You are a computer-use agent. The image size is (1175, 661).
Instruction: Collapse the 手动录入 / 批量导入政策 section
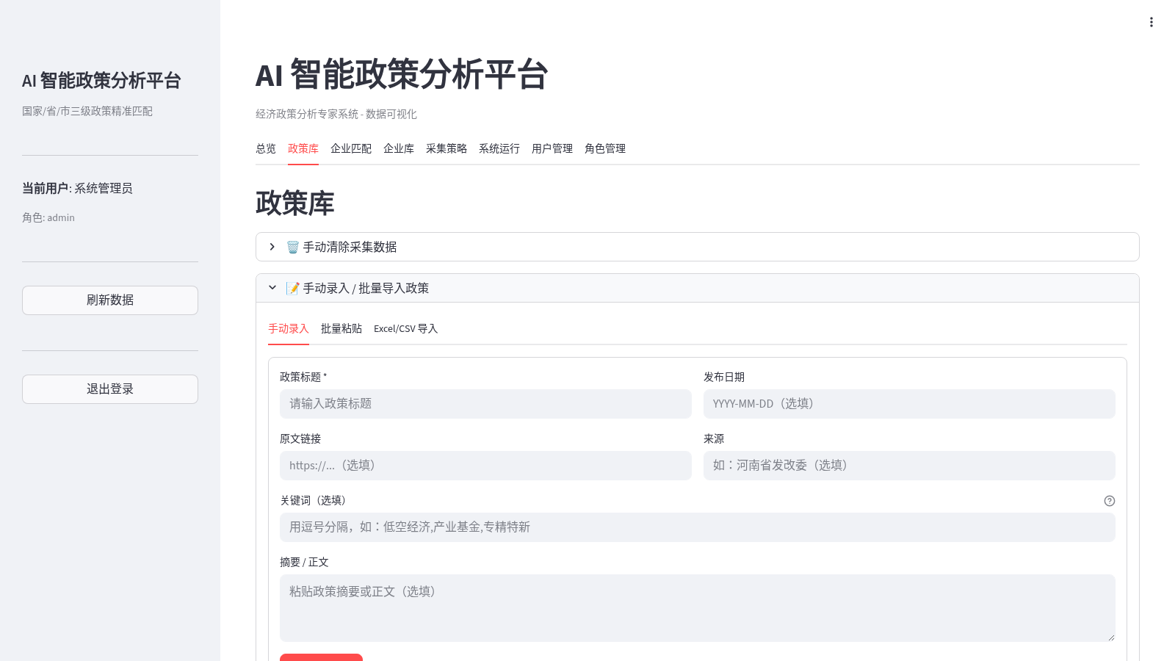697,288
